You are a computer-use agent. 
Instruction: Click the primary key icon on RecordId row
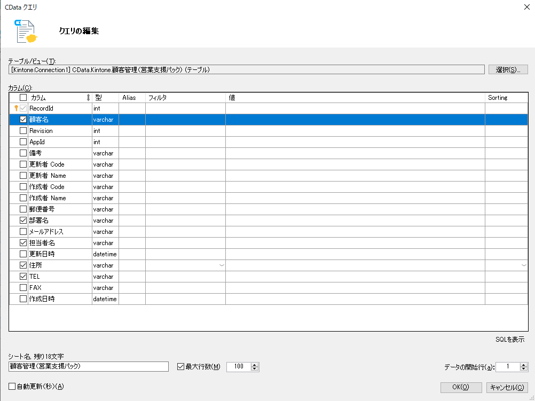(x=16, y=108)
